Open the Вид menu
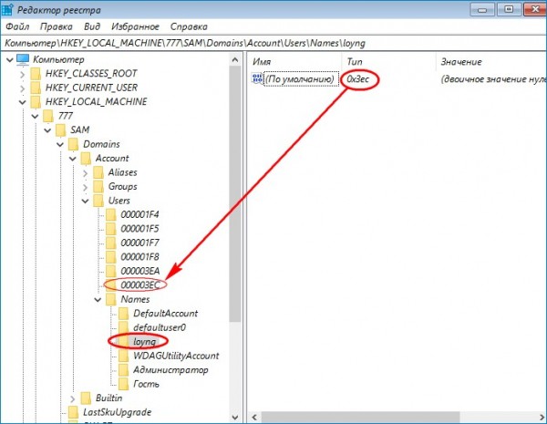The width and height of the screenshot is (547, 424). (x=92, y=26)
